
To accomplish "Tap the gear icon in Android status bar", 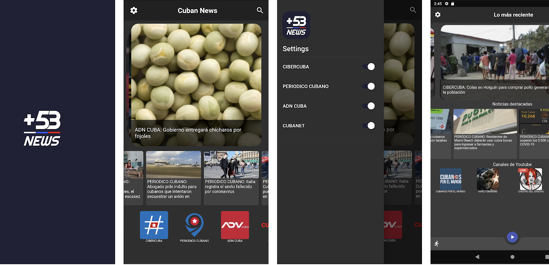I will pos(447,4).
